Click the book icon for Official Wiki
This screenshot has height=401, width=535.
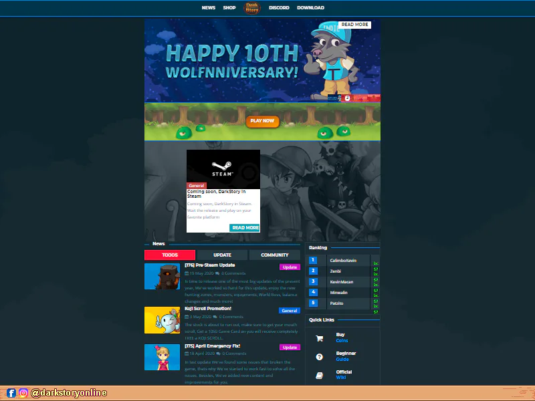point(320,376)
